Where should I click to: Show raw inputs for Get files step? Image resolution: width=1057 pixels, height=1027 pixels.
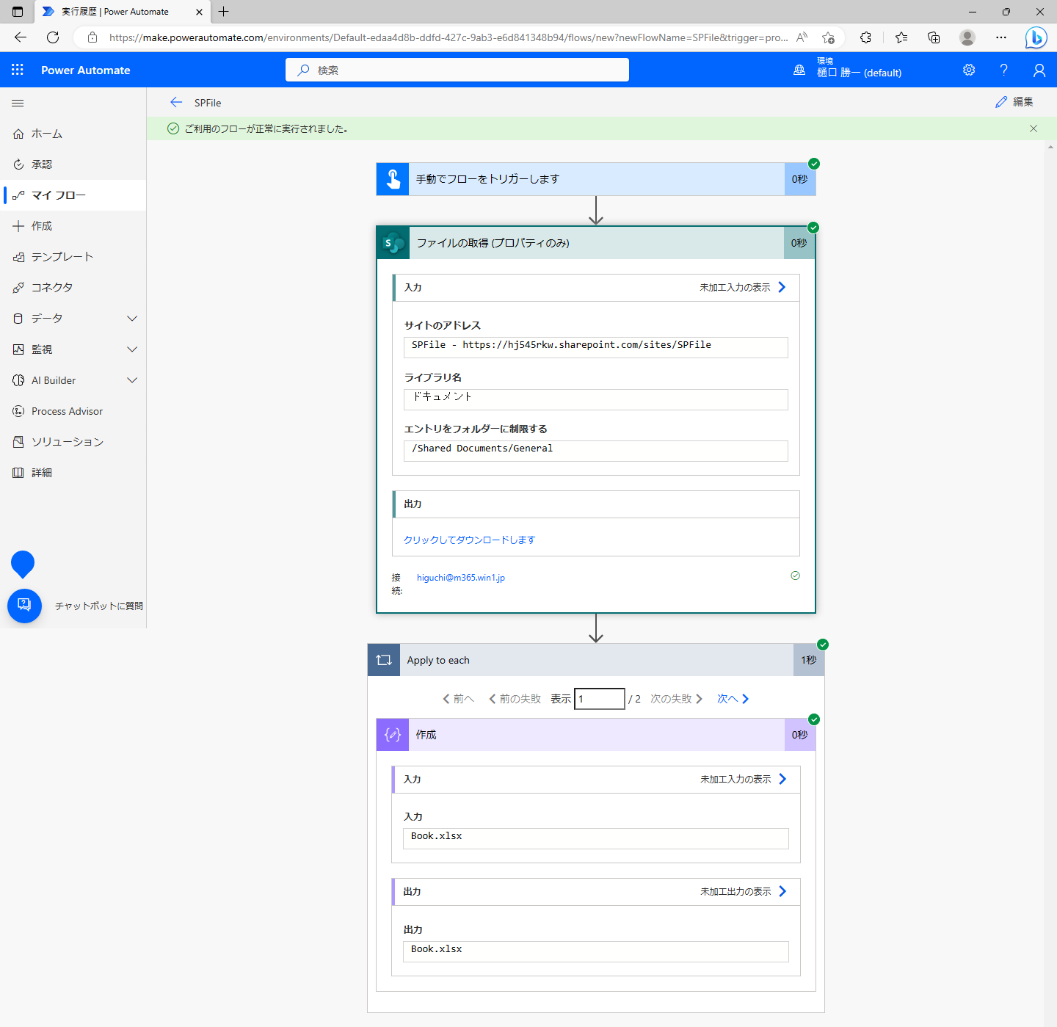click(x=742, y=288)
